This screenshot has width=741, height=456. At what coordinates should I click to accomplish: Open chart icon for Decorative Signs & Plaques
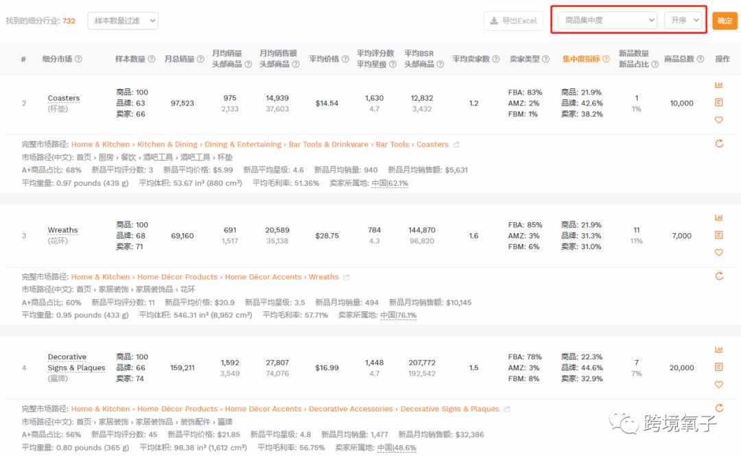coord(719,350)
